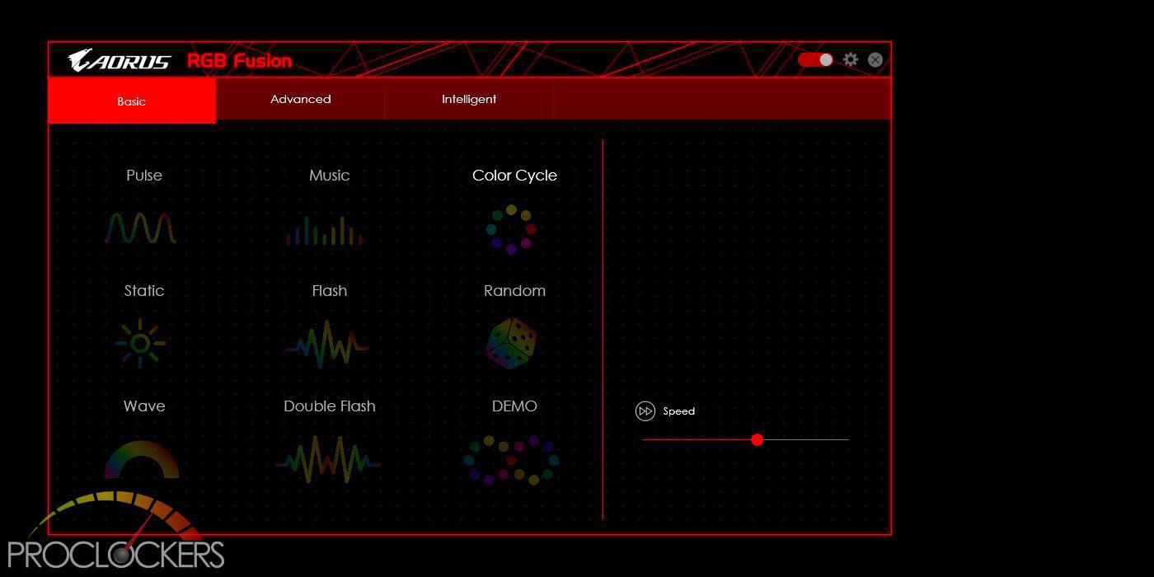
Task: Close the RGB Fusion window
Action: coord(875,59)
